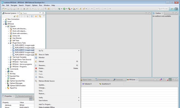Click the active perspective icon at far right
Screen dimensions: 180x108
pyautogui.click(x=176, y=9)
